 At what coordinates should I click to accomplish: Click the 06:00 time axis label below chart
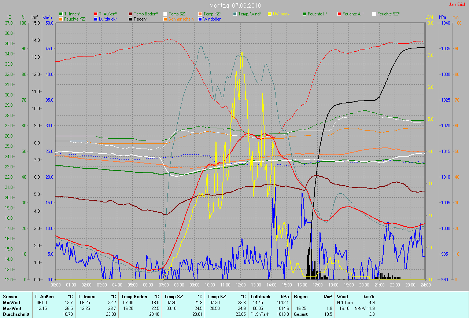(148, 285)
